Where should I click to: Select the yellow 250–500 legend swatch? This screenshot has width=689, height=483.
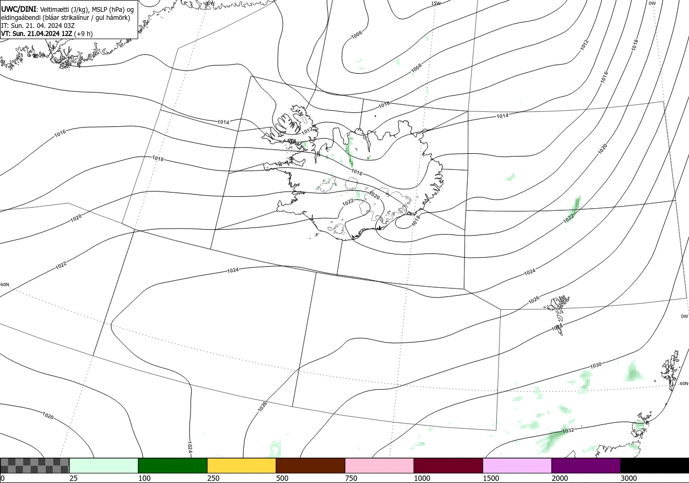point(242,465)
